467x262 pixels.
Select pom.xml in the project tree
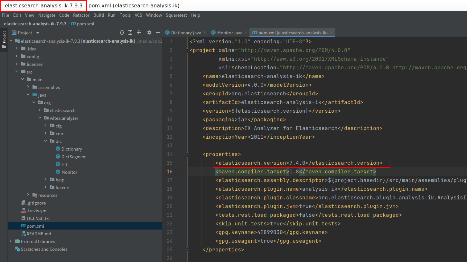(33, 226)
